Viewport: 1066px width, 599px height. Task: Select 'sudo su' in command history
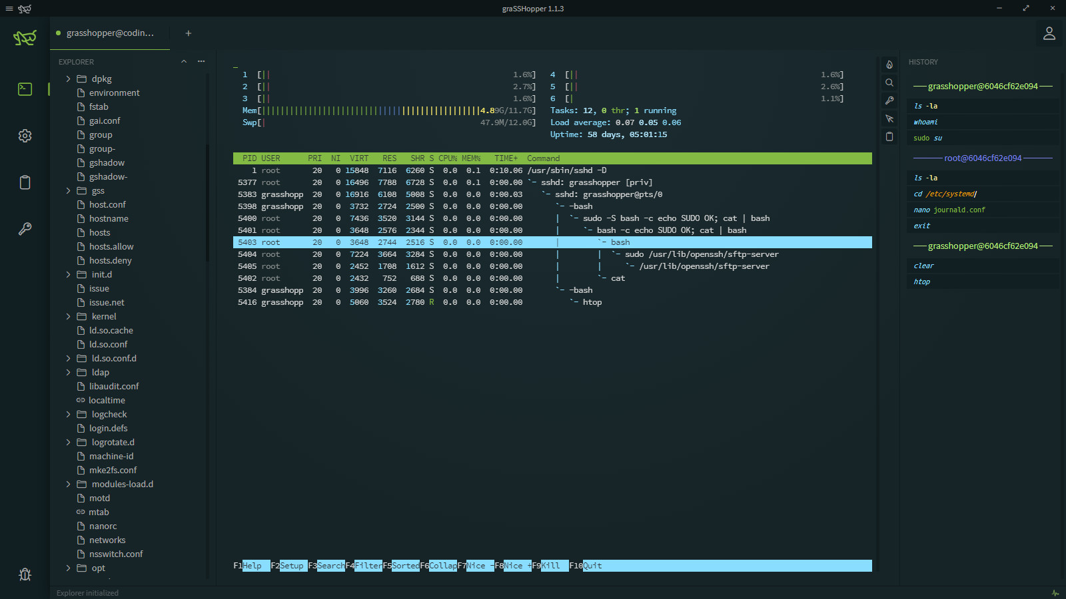pyautogui.click(x=927, y=138)
